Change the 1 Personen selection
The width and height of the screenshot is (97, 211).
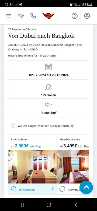click(48, 95)
